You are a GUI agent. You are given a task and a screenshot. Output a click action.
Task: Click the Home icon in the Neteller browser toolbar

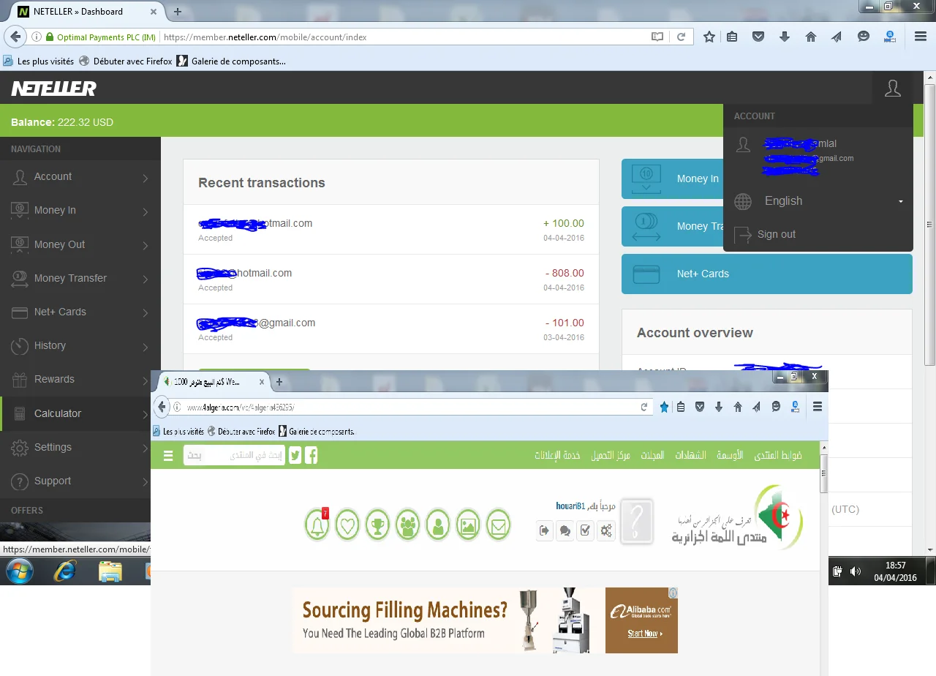[x=810, y=37]
